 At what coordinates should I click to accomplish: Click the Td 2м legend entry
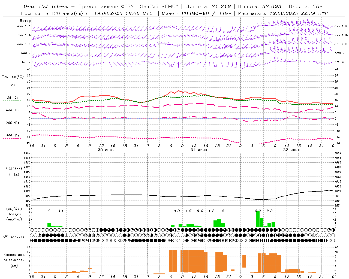13,98
